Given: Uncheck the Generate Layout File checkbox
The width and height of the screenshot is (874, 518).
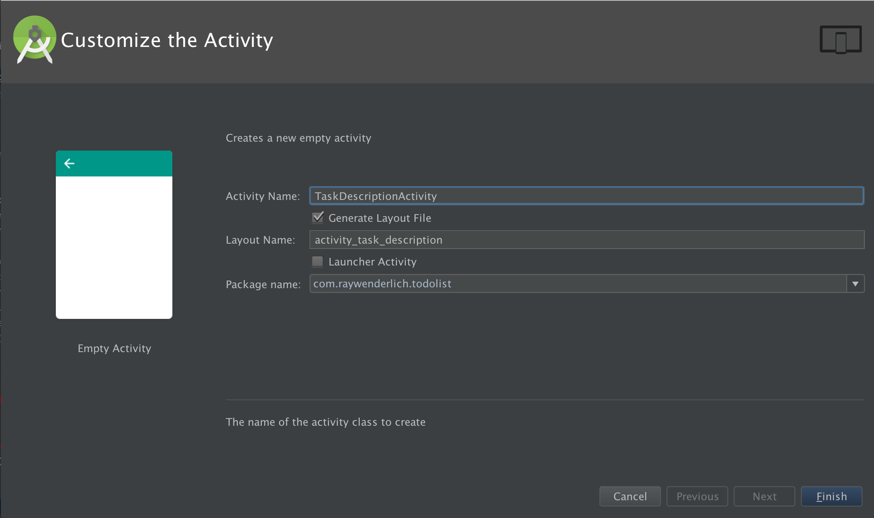Looking at the screenshot, I should coord(318,218).
